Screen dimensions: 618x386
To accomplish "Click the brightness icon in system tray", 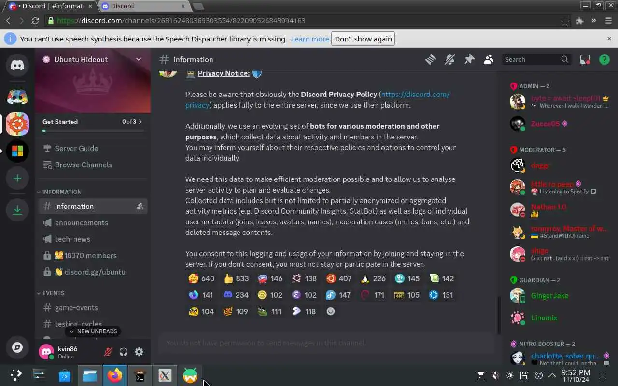I will [x=510, y=375].
